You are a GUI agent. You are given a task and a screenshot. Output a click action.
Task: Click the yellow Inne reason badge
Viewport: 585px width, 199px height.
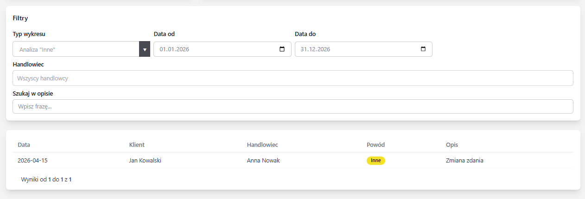[x=375, y=161]
